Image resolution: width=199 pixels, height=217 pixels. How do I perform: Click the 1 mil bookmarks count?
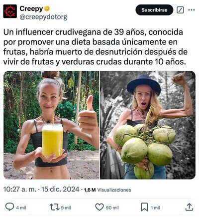155,208
